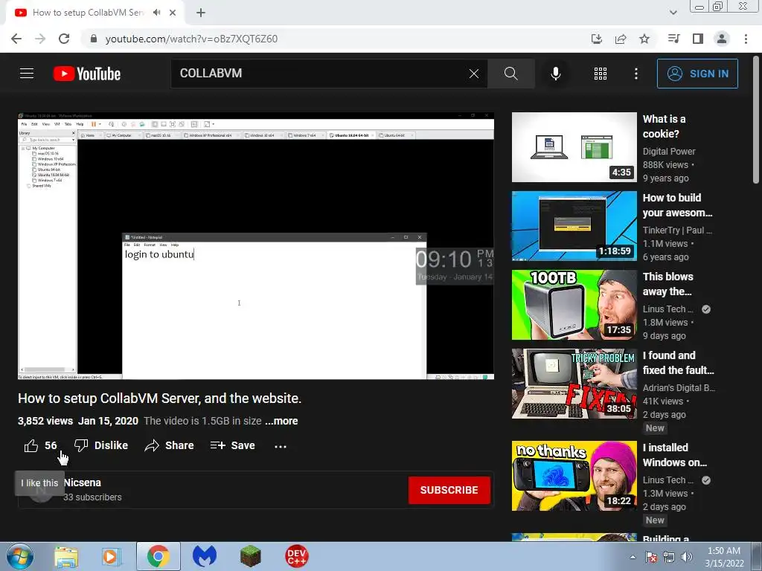
Task: Open 'I found and fixed the fault' title
Action: (679, 363)
